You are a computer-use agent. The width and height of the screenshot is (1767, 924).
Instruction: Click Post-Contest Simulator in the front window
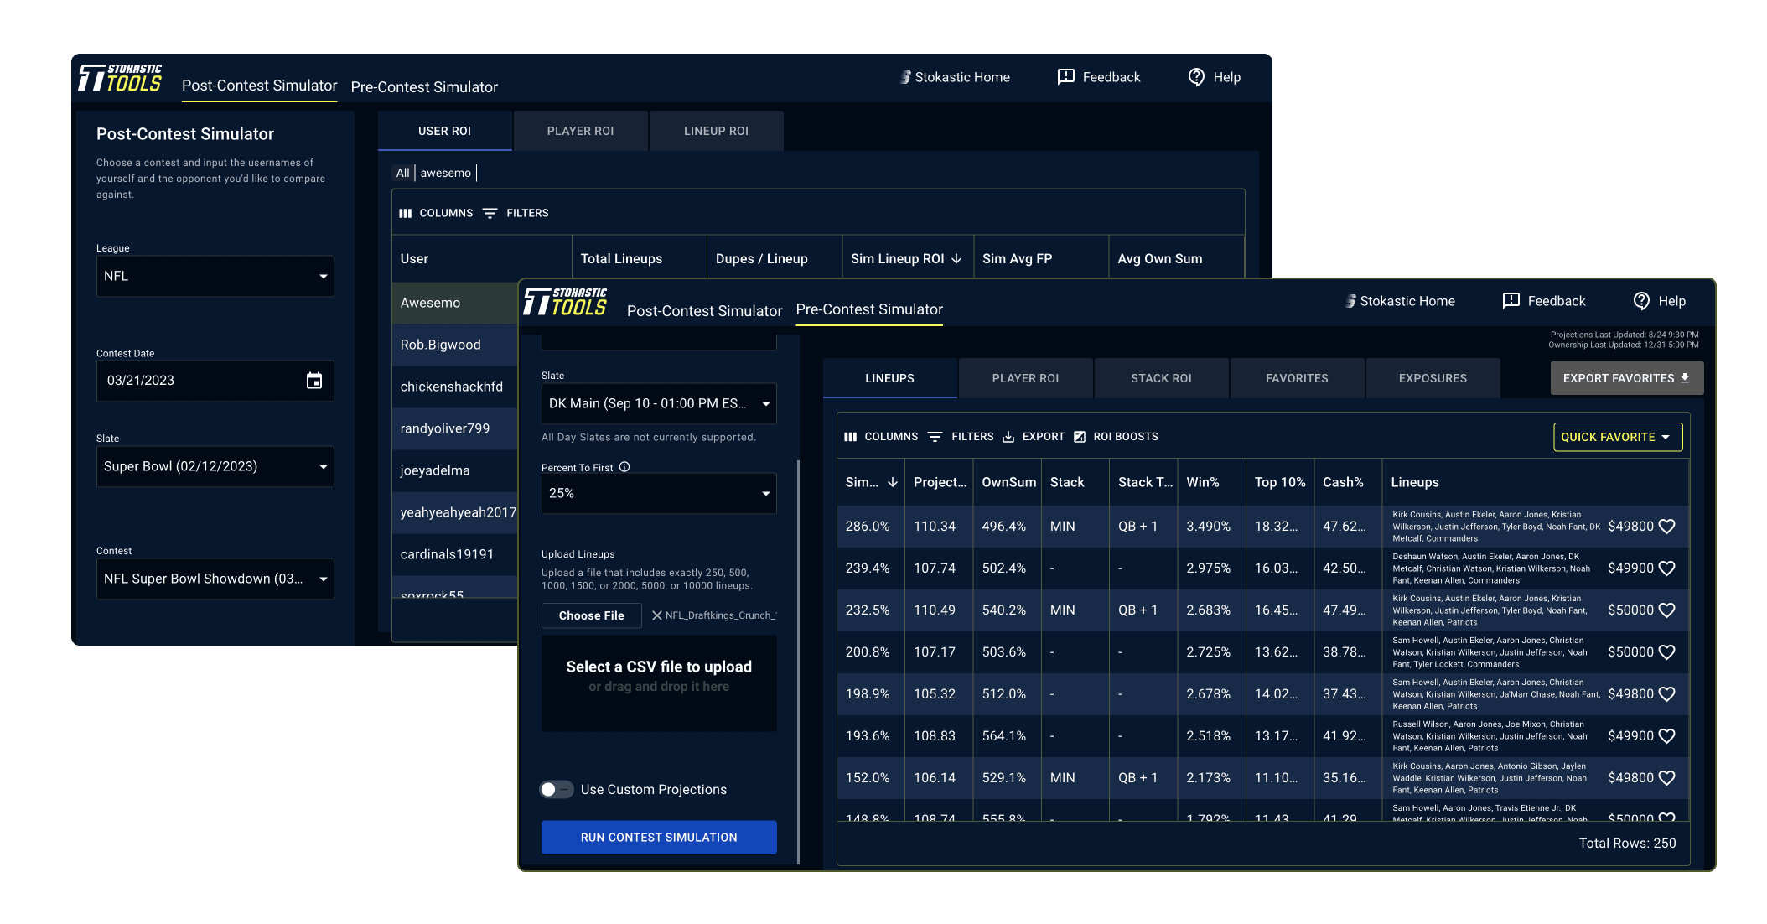[704, 311]
